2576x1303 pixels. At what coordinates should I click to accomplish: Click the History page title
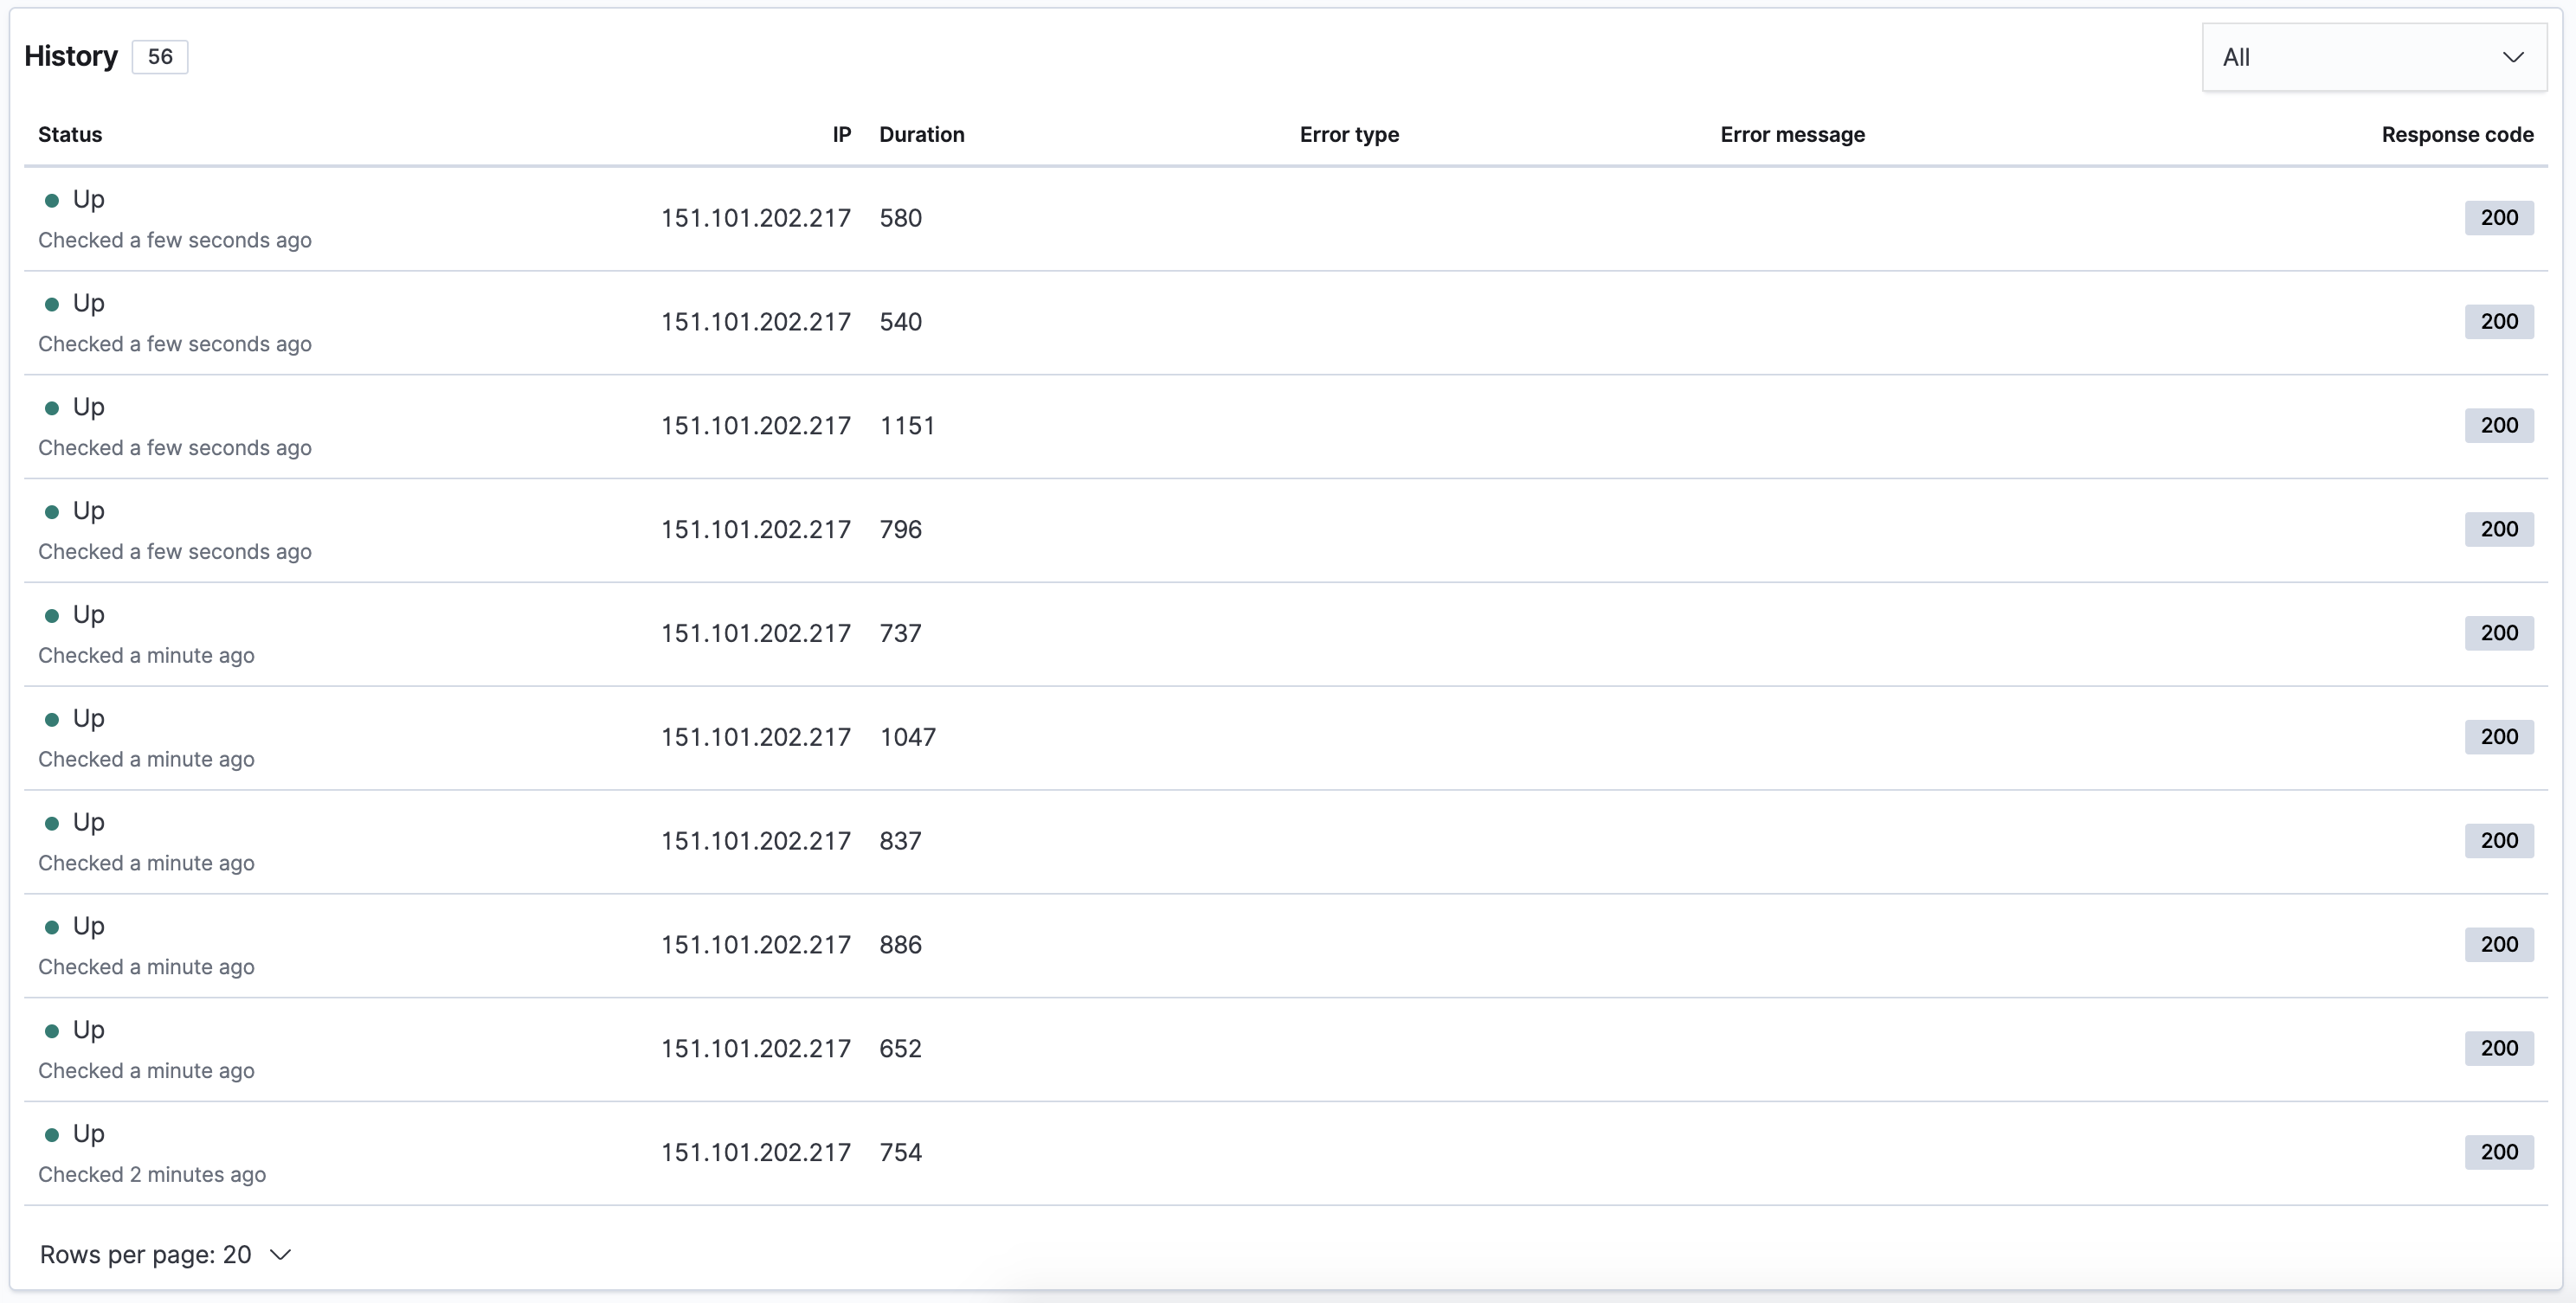pyautogui.click(x=70, y=56)
